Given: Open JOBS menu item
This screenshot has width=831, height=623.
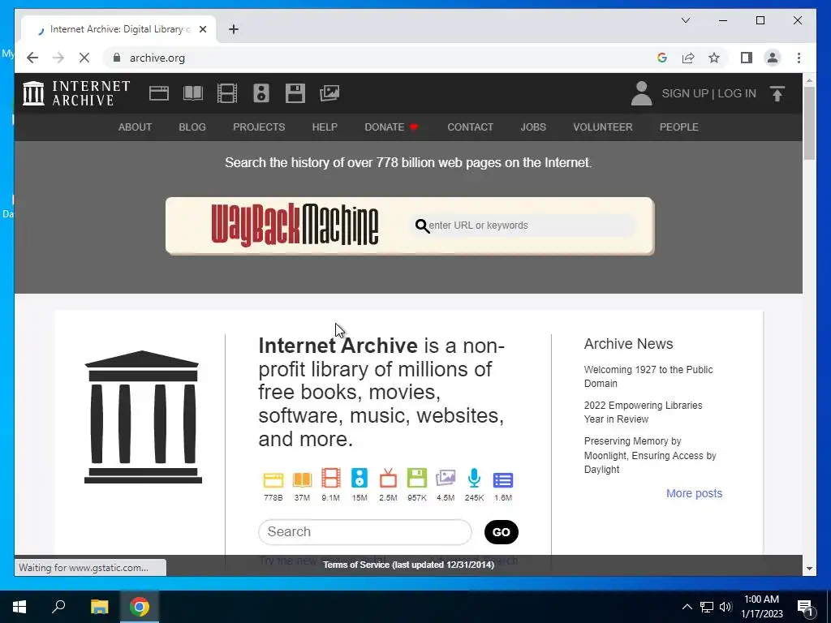Looking at the screenshot, I should tap(533, 127).
